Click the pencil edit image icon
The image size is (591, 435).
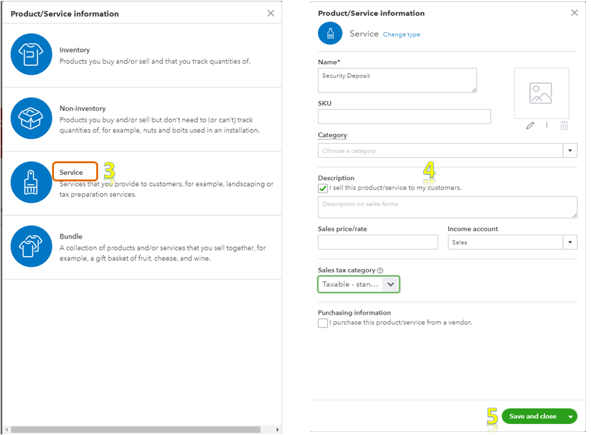(x=530, y=125)
